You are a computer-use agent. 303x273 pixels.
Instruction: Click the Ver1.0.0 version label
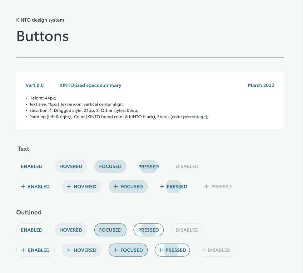[x=35, y=85]
